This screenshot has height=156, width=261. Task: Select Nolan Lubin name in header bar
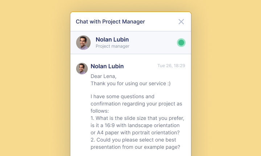[112, 39]
